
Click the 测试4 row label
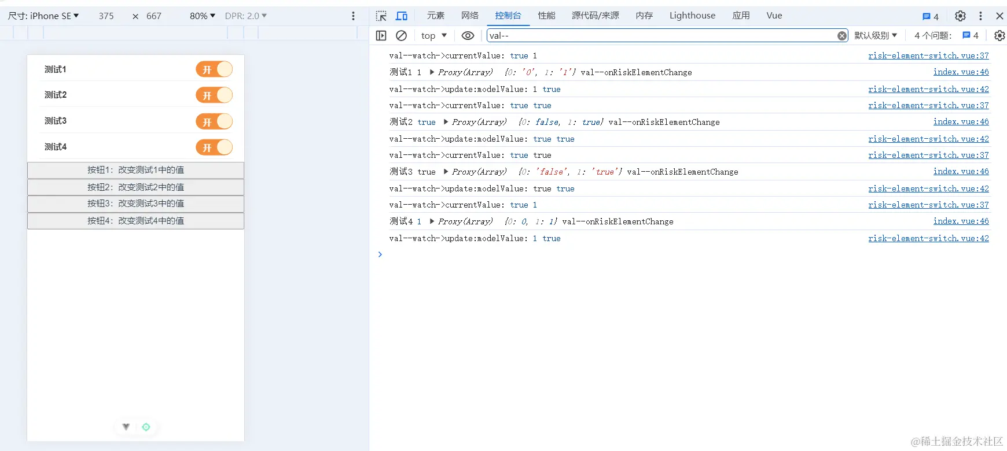[56, 147]
